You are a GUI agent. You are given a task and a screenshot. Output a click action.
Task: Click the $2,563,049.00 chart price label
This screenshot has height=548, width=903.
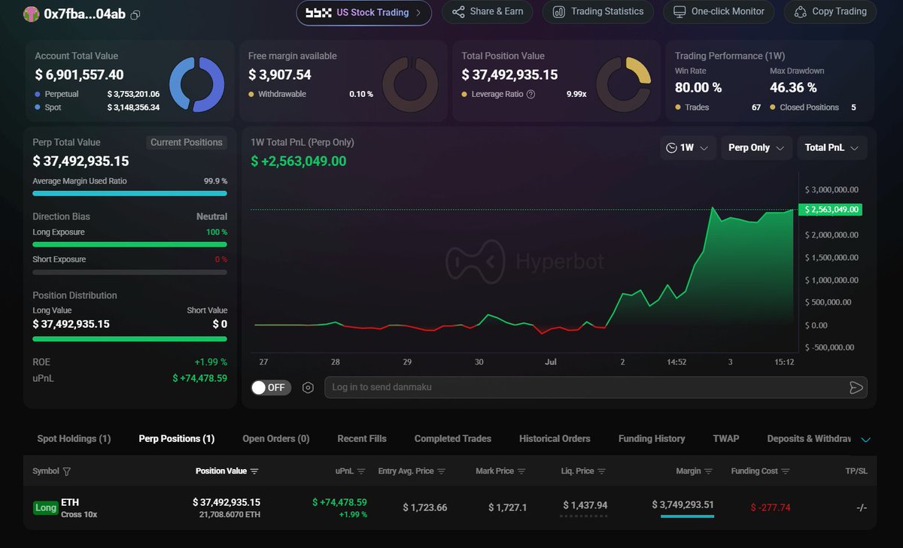point(831,210)
